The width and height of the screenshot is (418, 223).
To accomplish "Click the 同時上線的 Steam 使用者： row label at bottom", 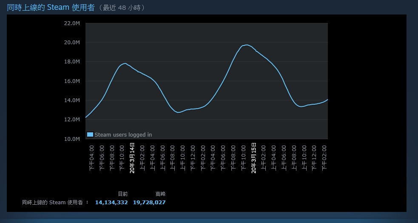I will pos(55,203).
